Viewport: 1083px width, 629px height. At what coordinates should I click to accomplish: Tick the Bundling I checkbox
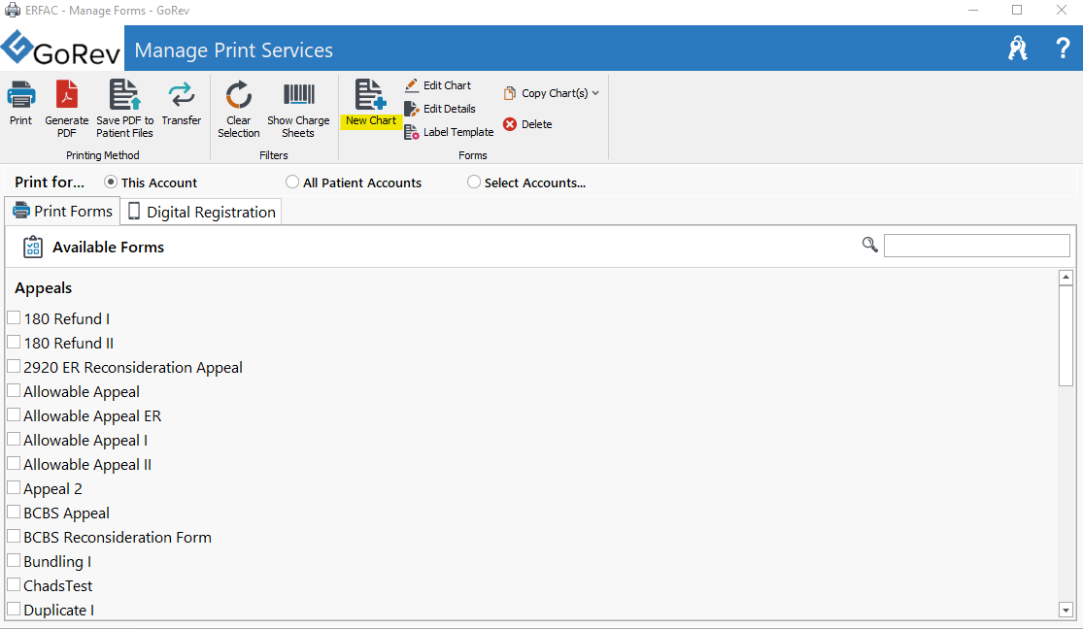click(x=14, y=560)
